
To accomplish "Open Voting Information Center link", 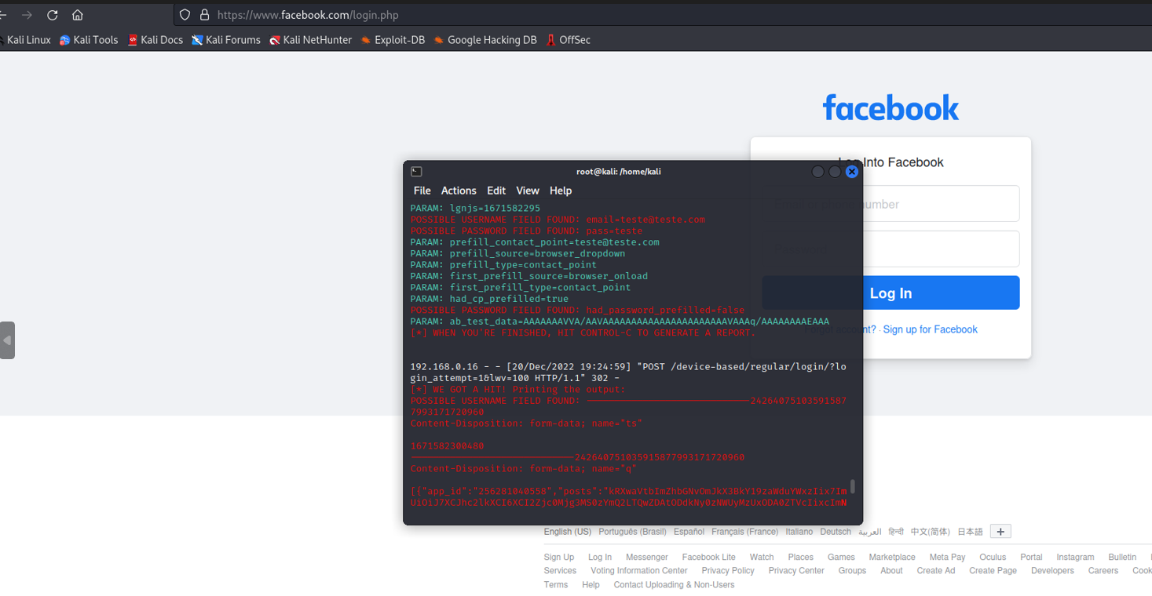I will point(639,571).
